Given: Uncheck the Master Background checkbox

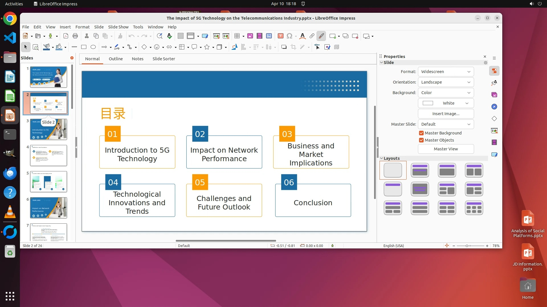Looking at the screenshot, I should pyautogui.click(x=421, y=133).
